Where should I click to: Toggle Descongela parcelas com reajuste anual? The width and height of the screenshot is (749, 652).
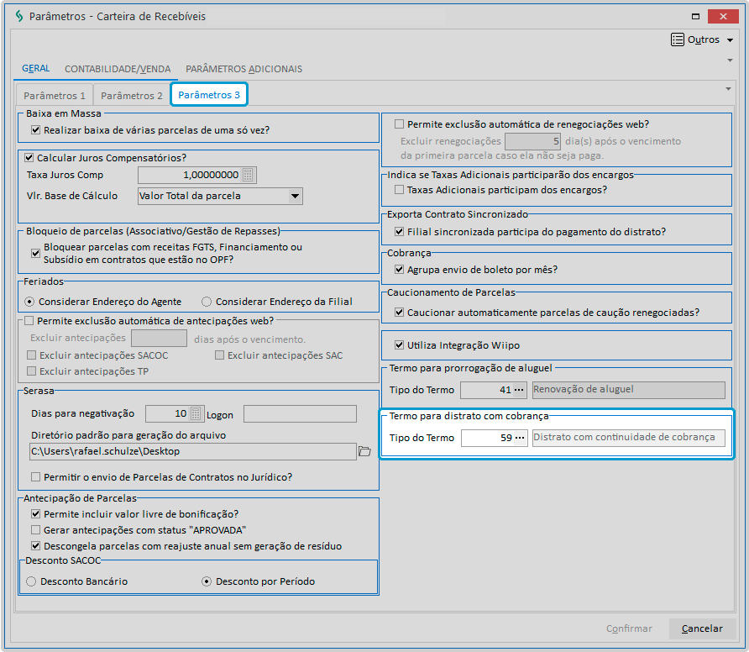coord(36,546)
